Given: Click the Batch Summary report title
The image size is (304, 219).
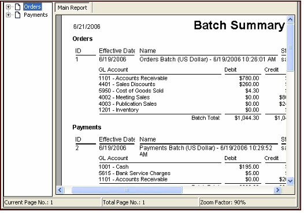Looking at the screenshot, I should tap(239, 25).
